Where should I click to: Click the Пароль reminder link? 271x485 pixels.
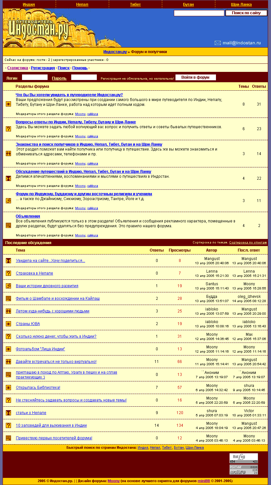tap(59, 78)
